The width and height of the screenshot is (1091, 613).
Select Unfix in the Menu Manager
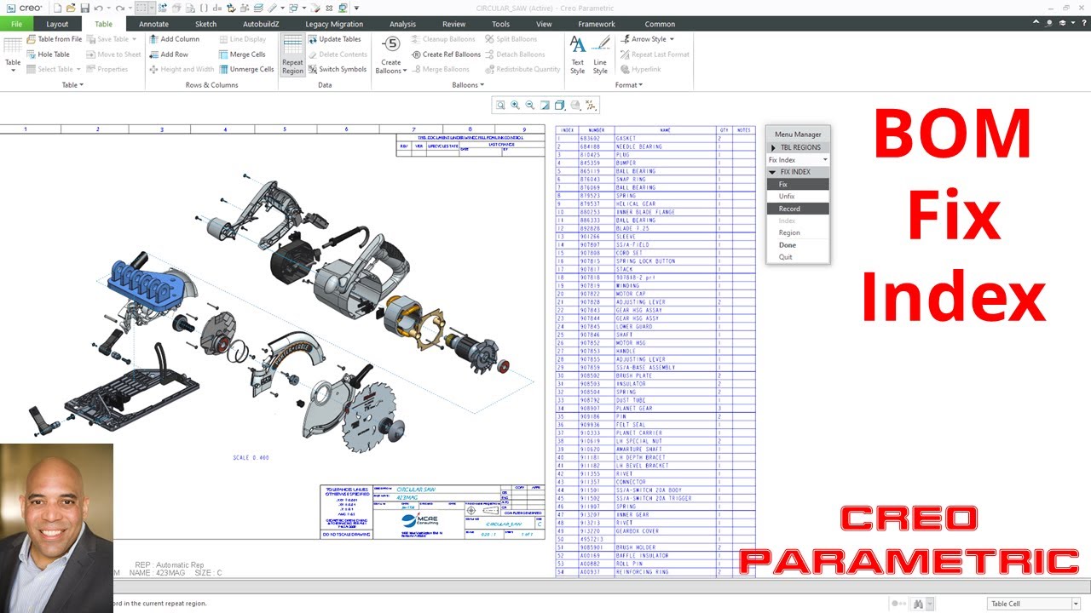point(798,197)
